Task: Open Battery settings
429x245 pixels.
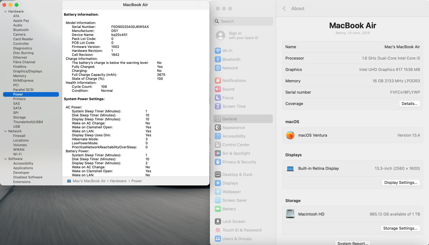Action: coord(229,209)
